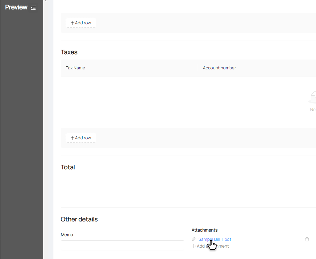
Task: Click the sidebar collapse icon beside Preview
Action: click(x=33, y=8)
